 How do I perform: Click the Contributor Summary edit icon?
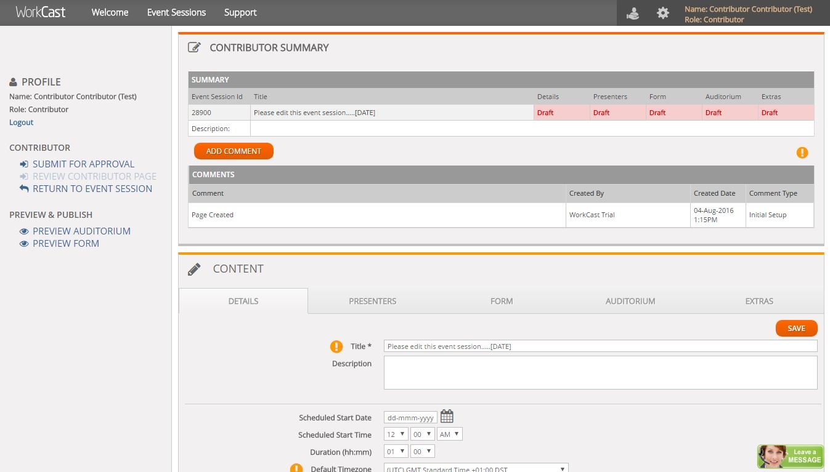[194, 47]
